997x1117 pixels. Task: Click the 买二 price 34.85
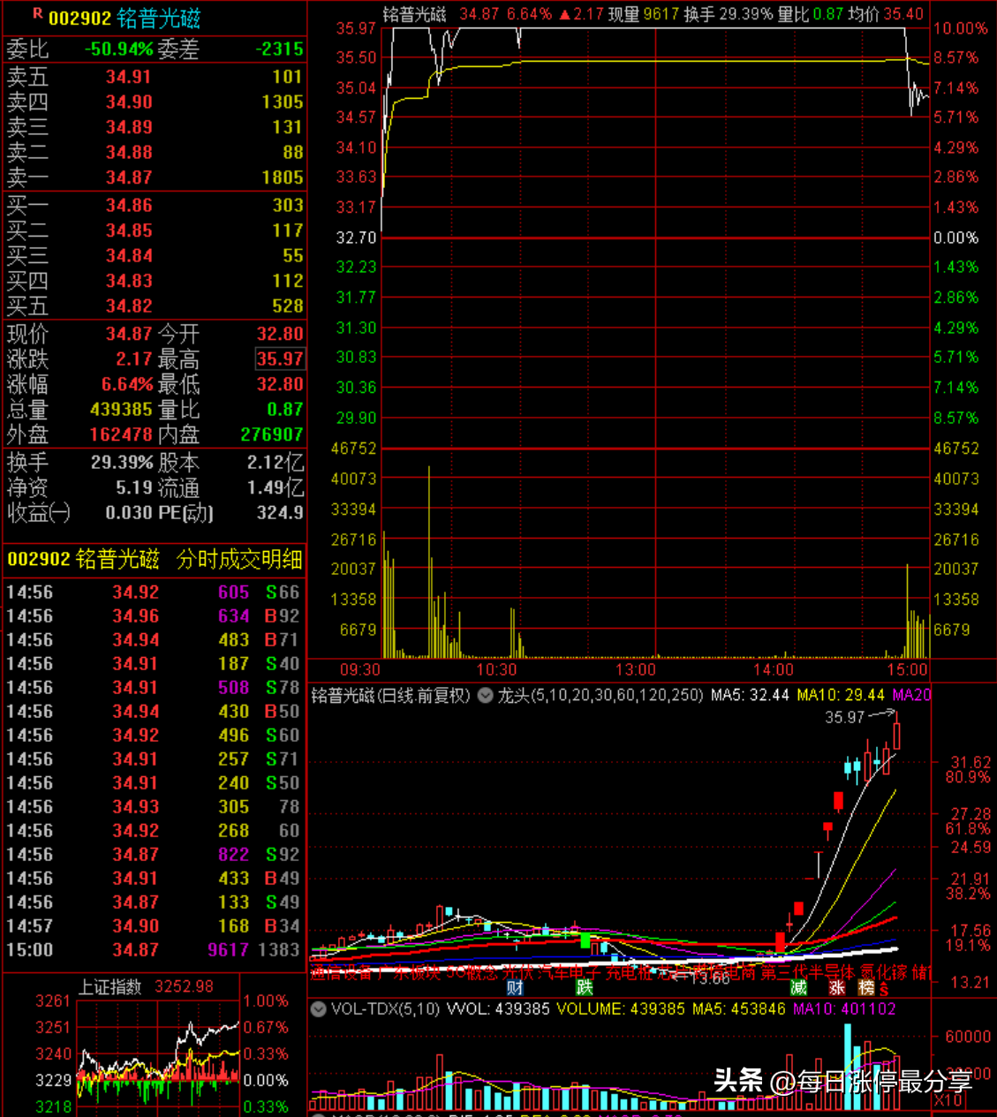[129, 230]
